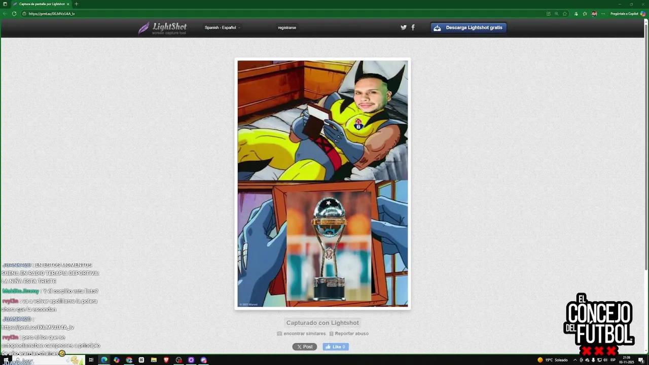Open the favorites list icon
Viewport: 649px width, 365px height.
[x=585, y=14]
